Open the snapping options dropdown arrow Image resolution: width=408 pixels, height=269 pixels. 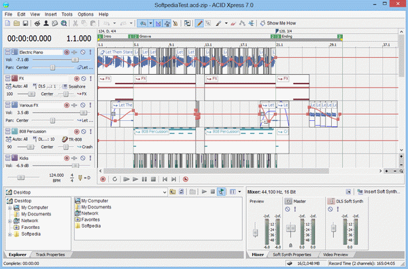151,23
